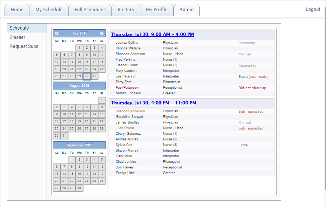Screen dimensions: 326x207
Task: Click 'Sub requested' for Juan Rivera
Action: [x=251, y=128]
